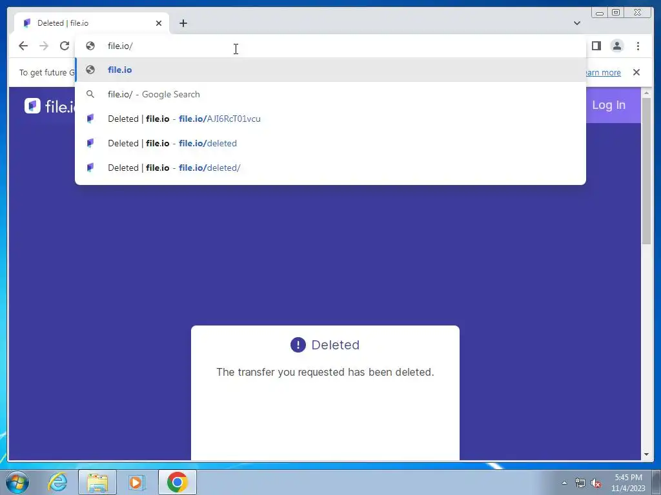Click the 'Log In' button on file.io
Screen dimensions: 661x495
608,105
